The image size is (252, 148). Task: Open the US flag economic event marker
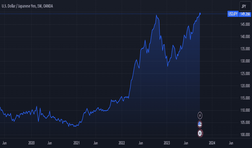pos(200,124)
